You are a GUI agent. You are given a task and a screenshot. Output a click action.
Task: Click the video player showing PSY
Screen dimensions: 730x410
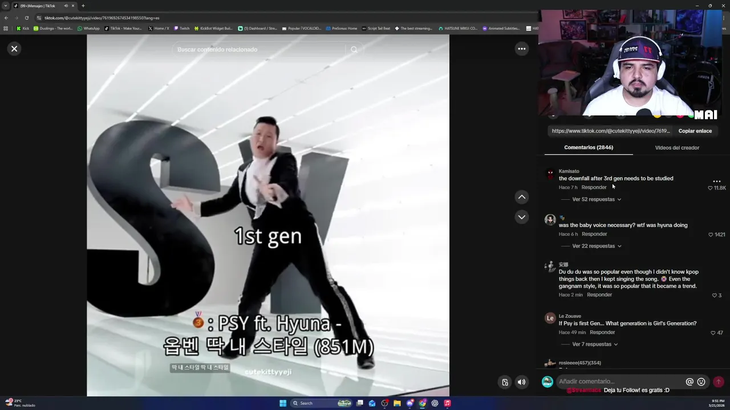click(268, 215)
